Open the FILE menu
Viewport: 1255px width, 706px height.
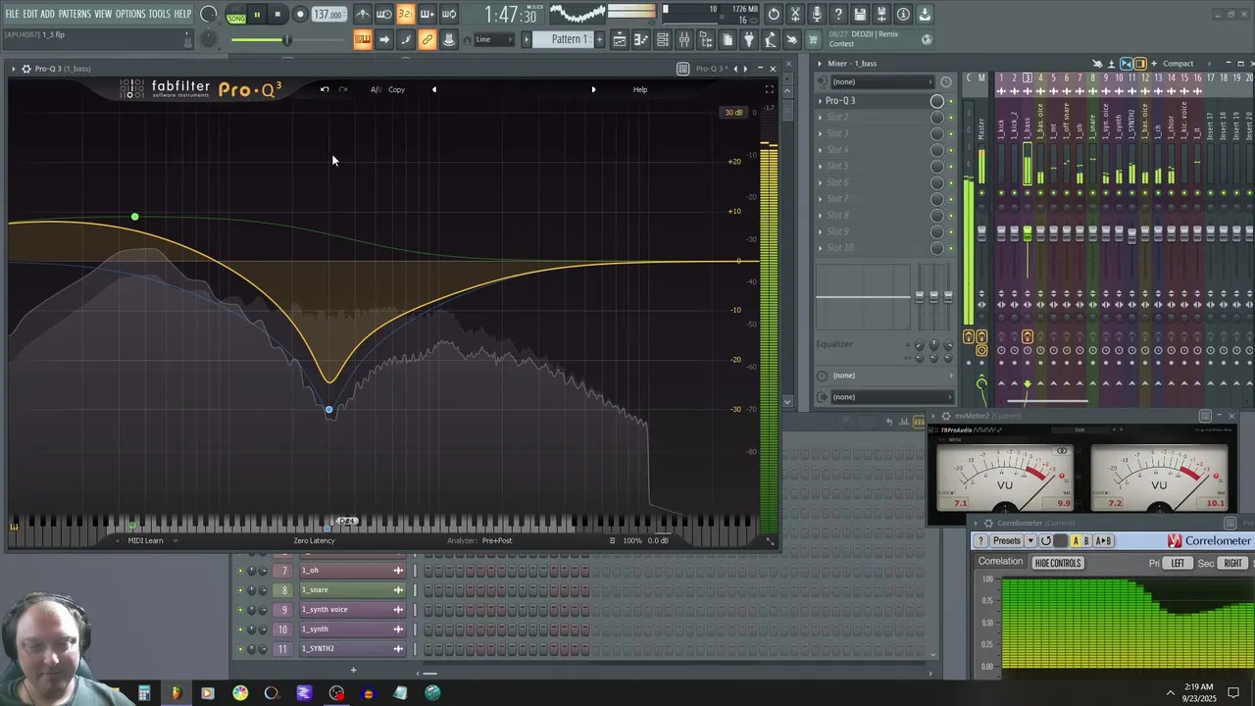pos(12,14)
